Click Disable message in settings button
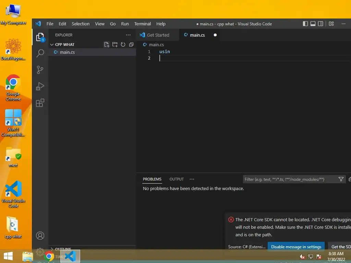 click(296, 247)
